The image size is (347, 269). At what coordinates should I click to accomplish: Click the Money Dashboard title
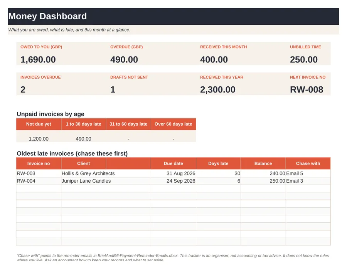[47, 16]
